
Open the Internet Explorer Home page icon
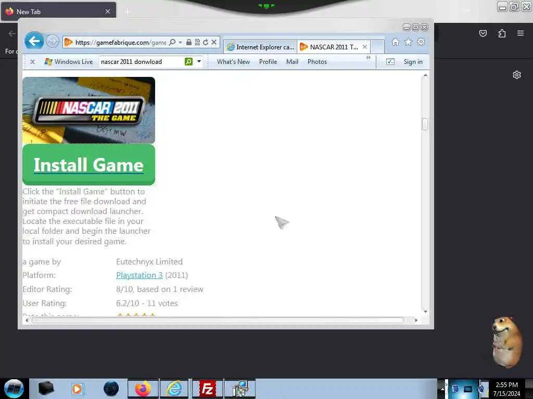[x=396, y=42]
